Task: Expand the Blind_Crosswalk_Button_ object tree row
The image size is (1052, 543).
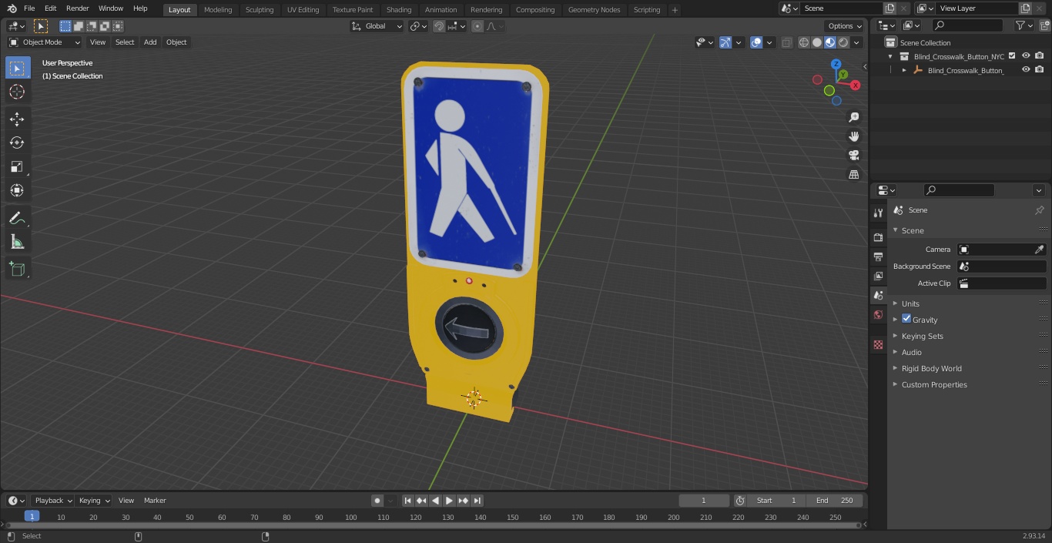Action: (904, 70)
